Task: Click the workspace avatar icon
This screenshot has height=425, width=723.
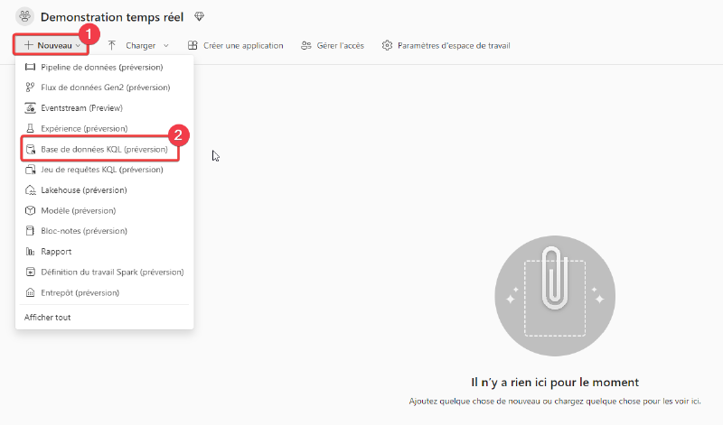Action: coord(25,16)
